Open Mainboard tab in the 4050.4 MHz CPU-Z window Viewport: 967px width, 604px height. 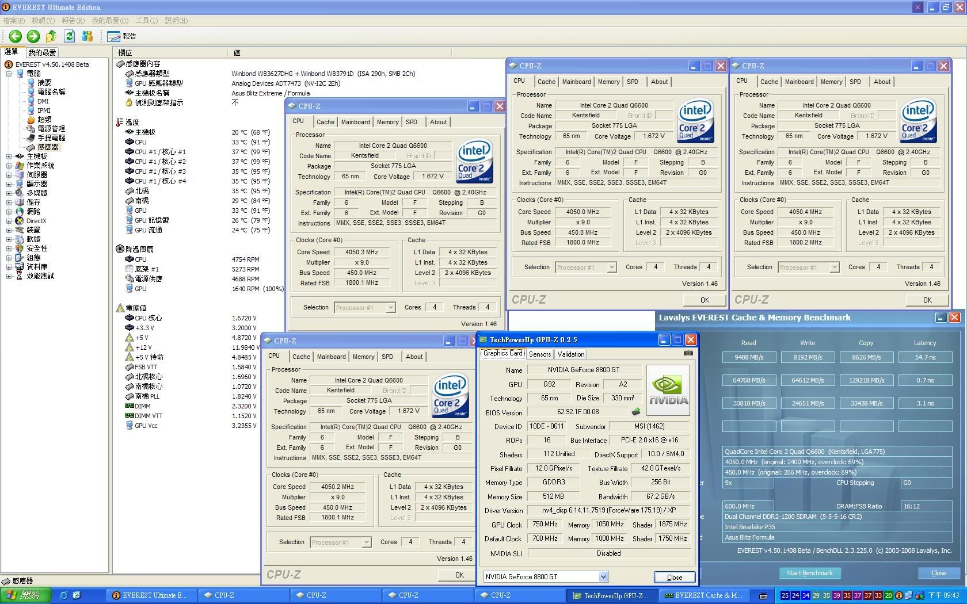pos(800,82)
